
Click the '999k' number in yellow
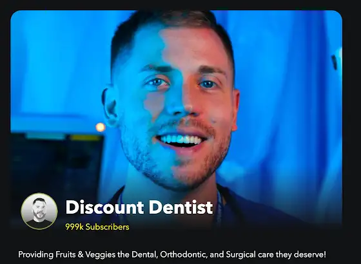[x=74, y=227]
